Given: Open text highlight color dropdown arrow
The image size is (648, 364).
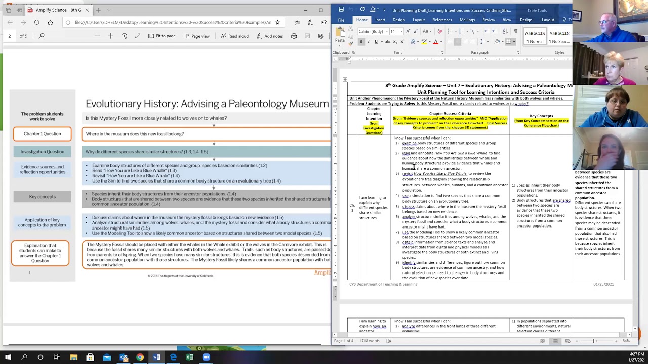Looking at the screenshot, I should 430,42.
